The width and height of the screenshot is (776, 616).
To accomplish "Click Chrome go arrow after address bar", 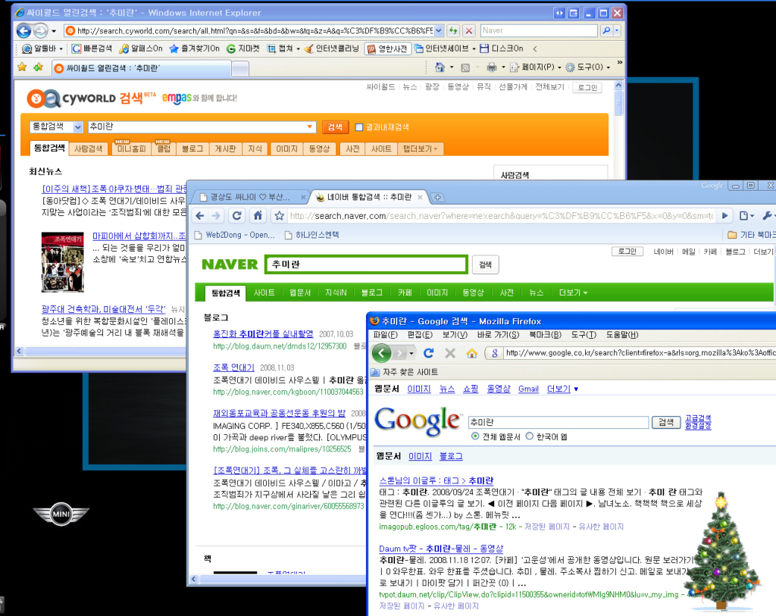I will [725, 216].
